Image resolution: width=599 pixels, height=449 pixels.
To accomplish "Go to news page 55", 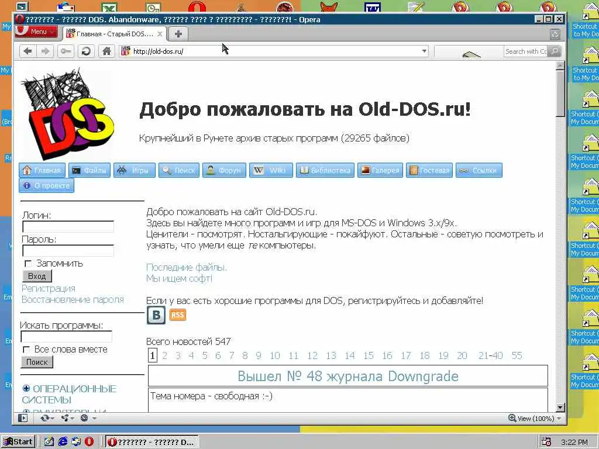I will [517, 356].
